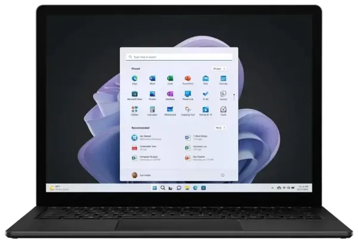
Task: Launch the Journal app
Action: pos(223,94)
